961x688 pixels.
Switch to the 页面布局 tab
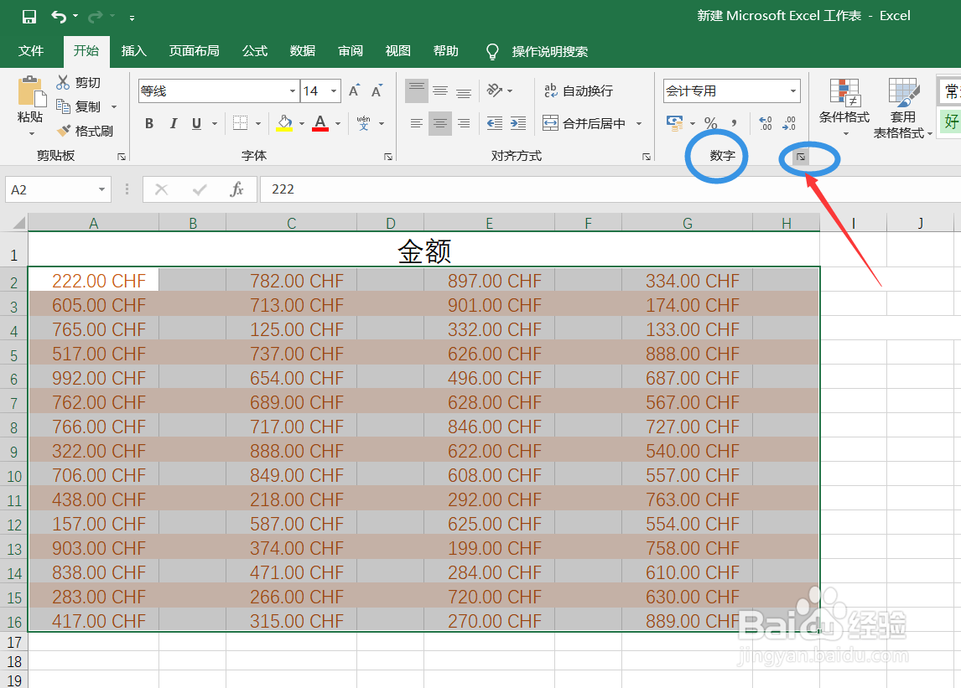pos(194,51)
